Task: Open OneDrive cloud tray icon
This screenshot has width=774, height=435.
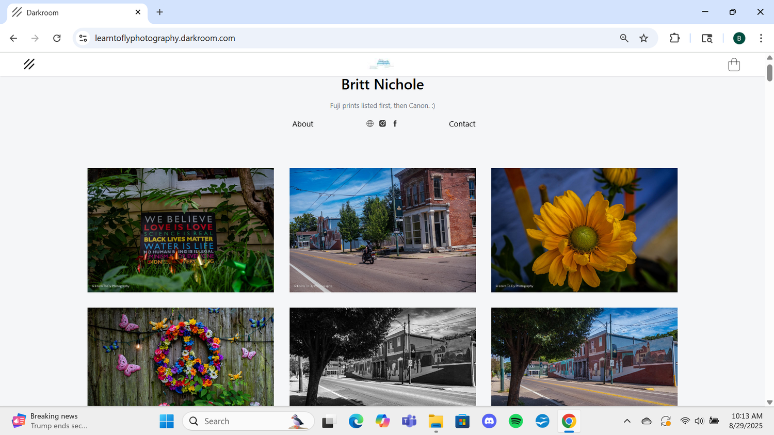Action: (x=646, y=421)
